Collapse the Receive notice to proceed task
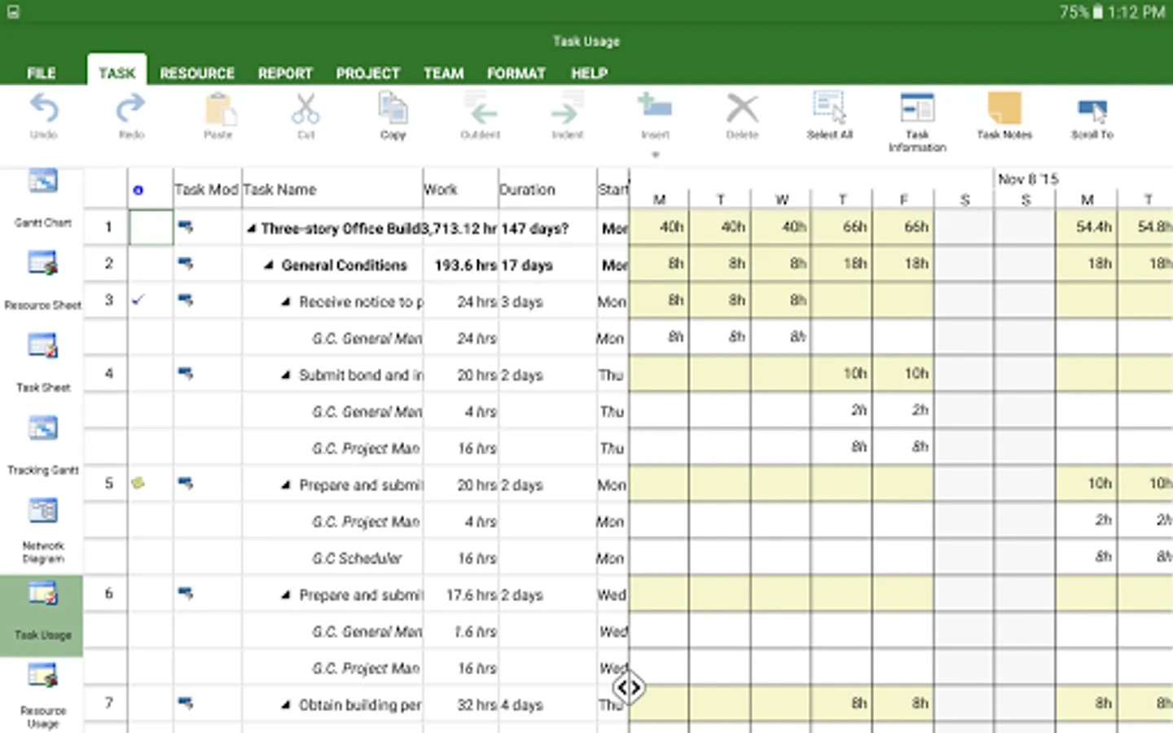Image resolution: width=1173 pixels, height=733 pixels. click(285, 302)
